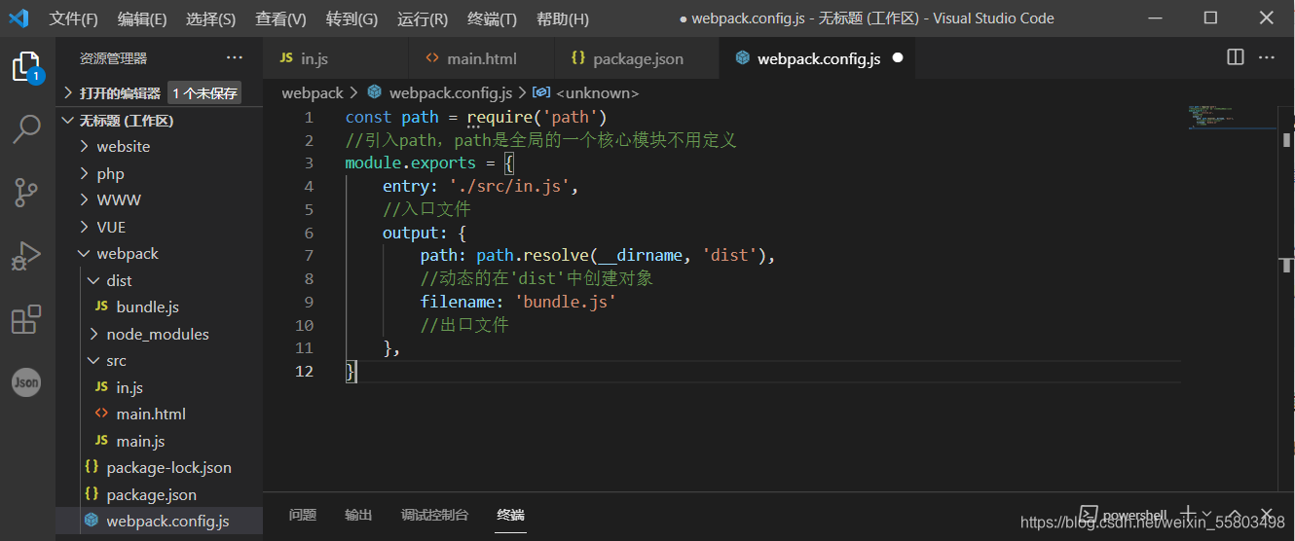
Task: Maximize the panel with the up chevron
Action: click(x=1235, y=514)
